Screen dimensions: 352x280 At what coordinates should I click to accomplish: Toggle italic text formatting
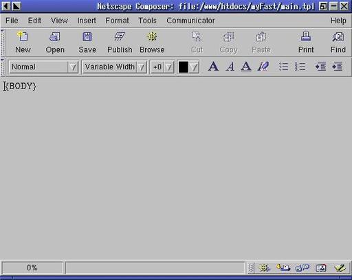coord(230,67)
